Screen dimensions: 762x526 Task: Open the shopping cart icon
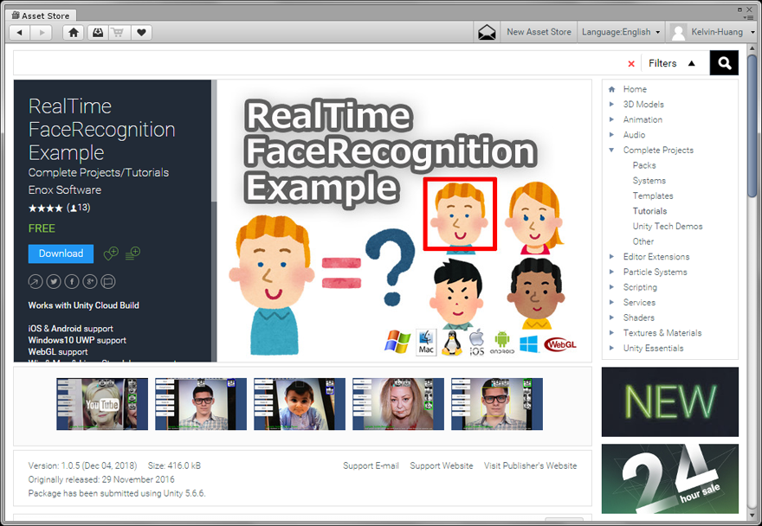tap(118, 33)
